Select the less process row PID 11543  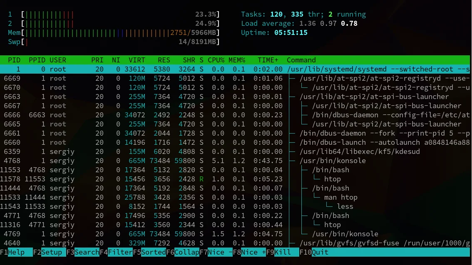coord(235,206)
